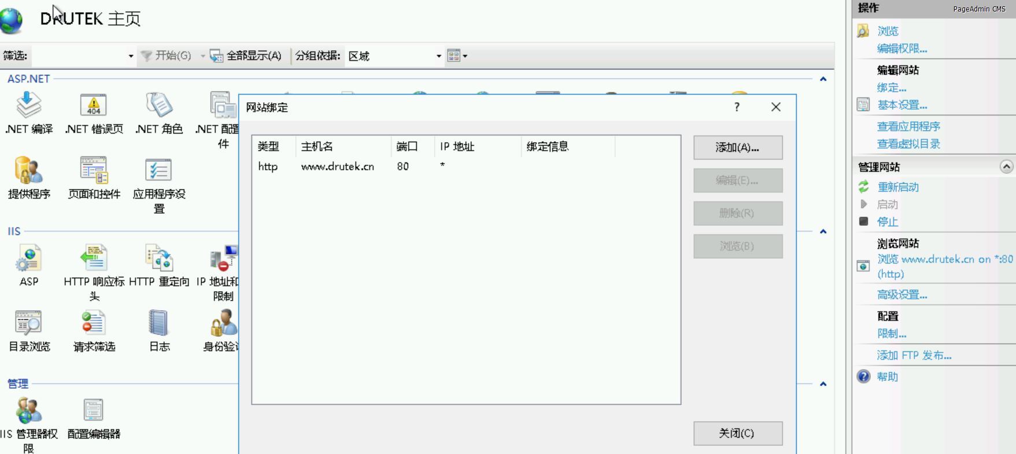Open the 筛选 filter combo box
The image size is (1016, 454).
(x=84, y=56)
